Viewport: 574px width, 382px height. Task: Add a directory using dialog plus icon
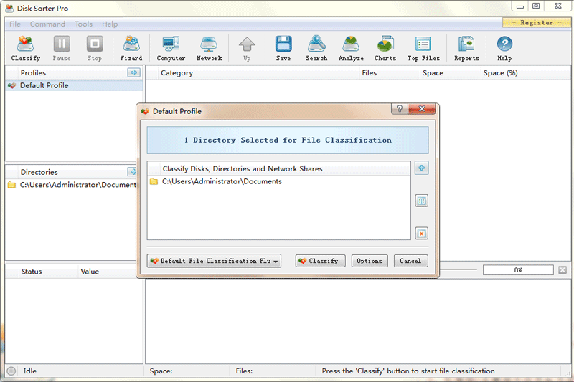click(421, 168)
